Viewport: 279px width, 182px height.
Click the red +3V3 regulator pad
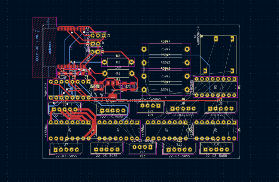click(112, 96)
